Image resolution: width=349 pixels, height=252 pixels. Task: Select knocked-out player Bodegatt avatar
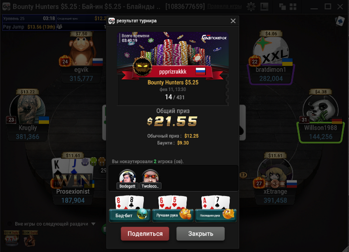coord(127,179)
